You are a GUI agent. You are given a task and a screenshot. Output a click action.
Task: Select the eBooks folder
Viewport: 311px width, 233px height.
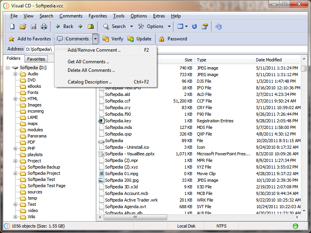click(x=34, y=86)
